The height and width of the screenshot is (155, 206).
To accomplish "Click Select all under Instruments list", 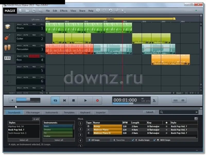I will [x=59, y=140].
